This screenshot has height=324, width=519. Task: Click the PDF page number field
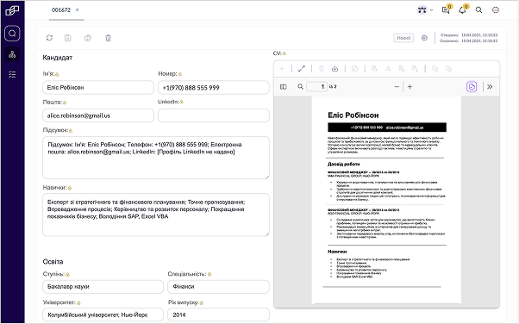click(x=316, y=87)
